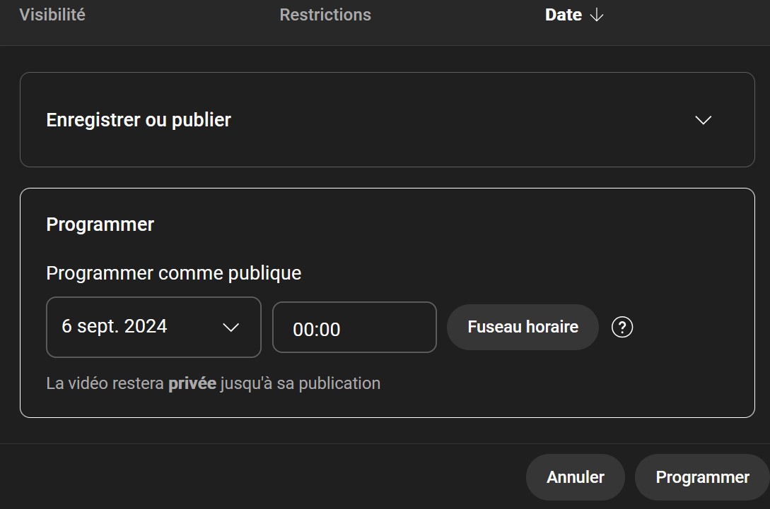Screen dimensions: 770x509
Task: Click the chevron inside the date picker
Action: pos(231,328)
